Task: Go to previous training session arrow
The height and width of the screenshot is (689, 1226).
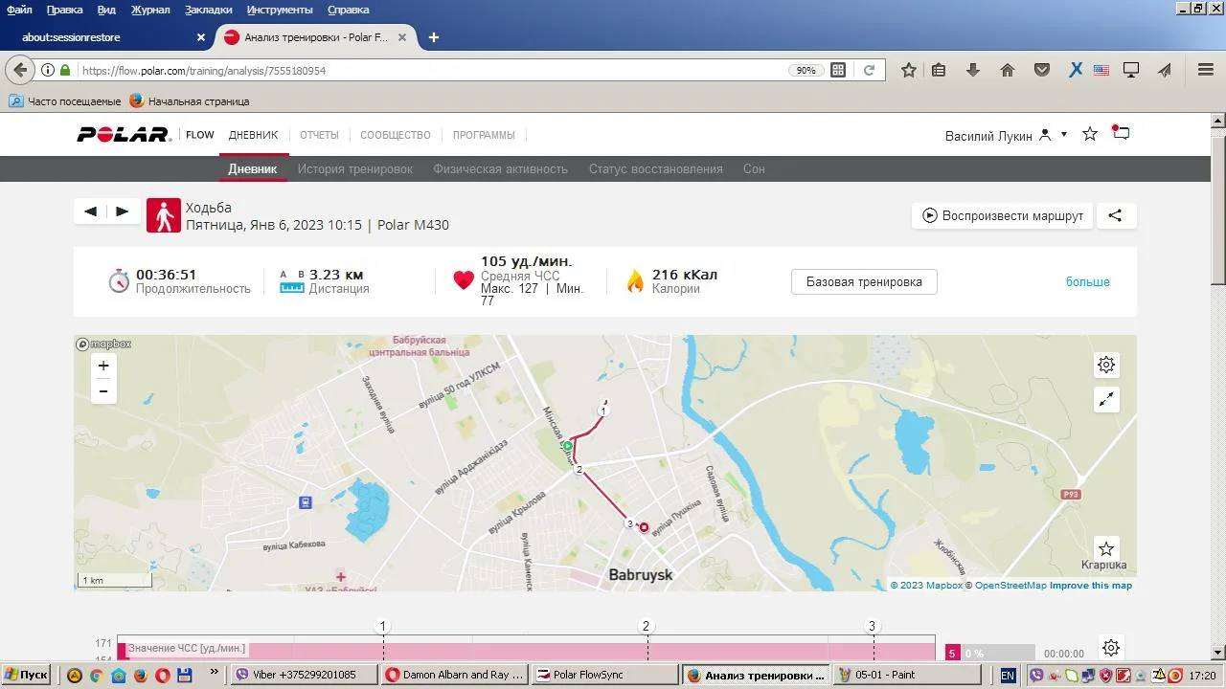Action: pos(90,211)
